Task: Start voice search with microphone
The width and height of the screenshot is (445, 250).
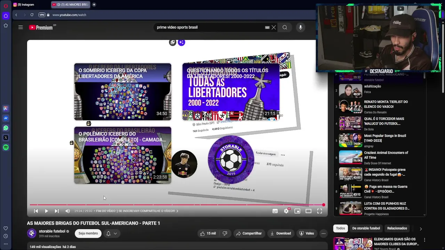Action: [300, 27]
